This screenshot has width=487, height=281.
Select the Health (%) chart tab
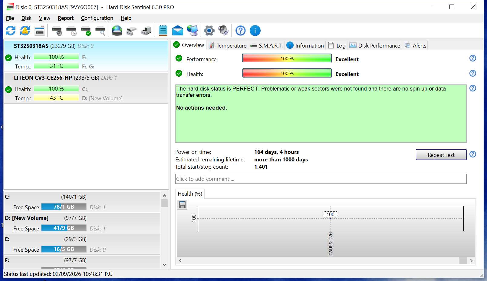pos(190,194)
